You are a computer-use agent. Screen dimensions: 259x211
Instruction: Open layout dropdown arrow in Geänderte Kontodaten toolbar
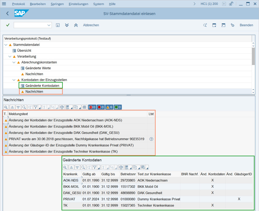click(147, 168)
